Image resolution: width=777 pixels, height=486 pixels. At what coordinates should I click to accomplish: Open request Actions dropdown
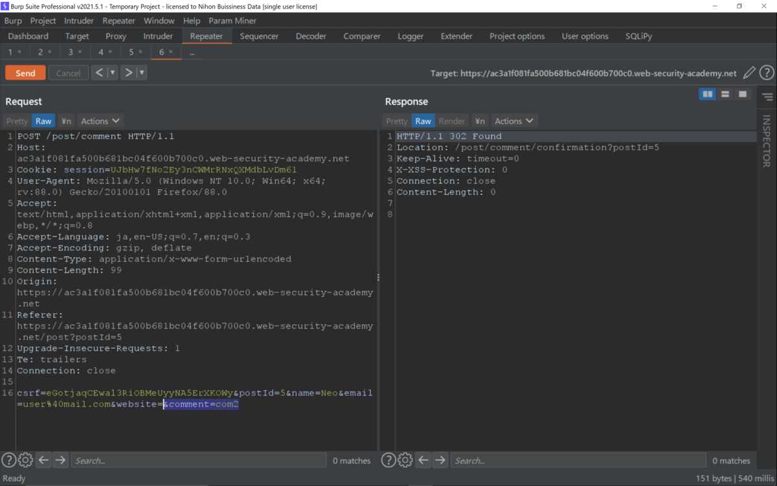point(100,121)
